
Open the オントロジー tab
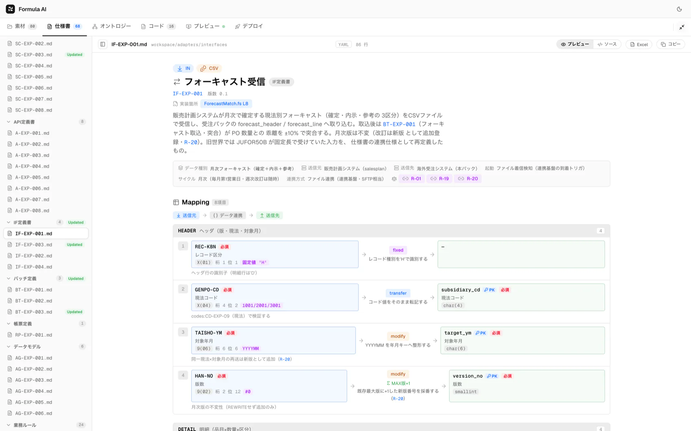(x=111, y=26)
